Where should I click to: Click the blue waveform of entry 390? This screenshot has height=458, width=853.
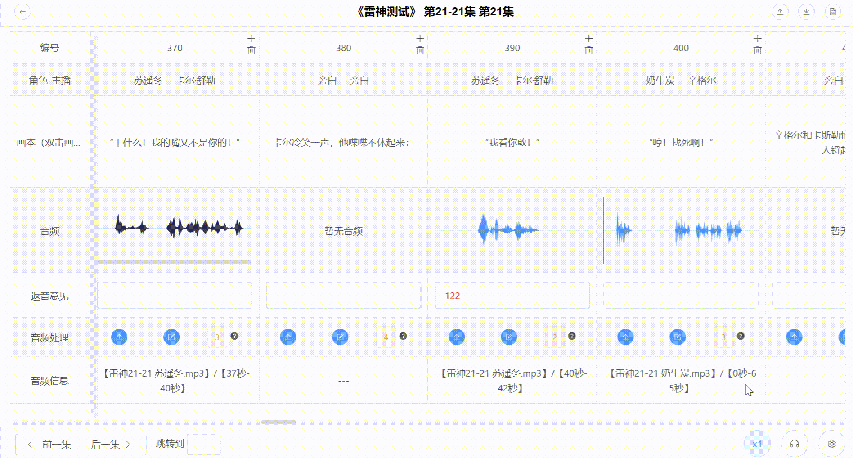pos(512,230)
